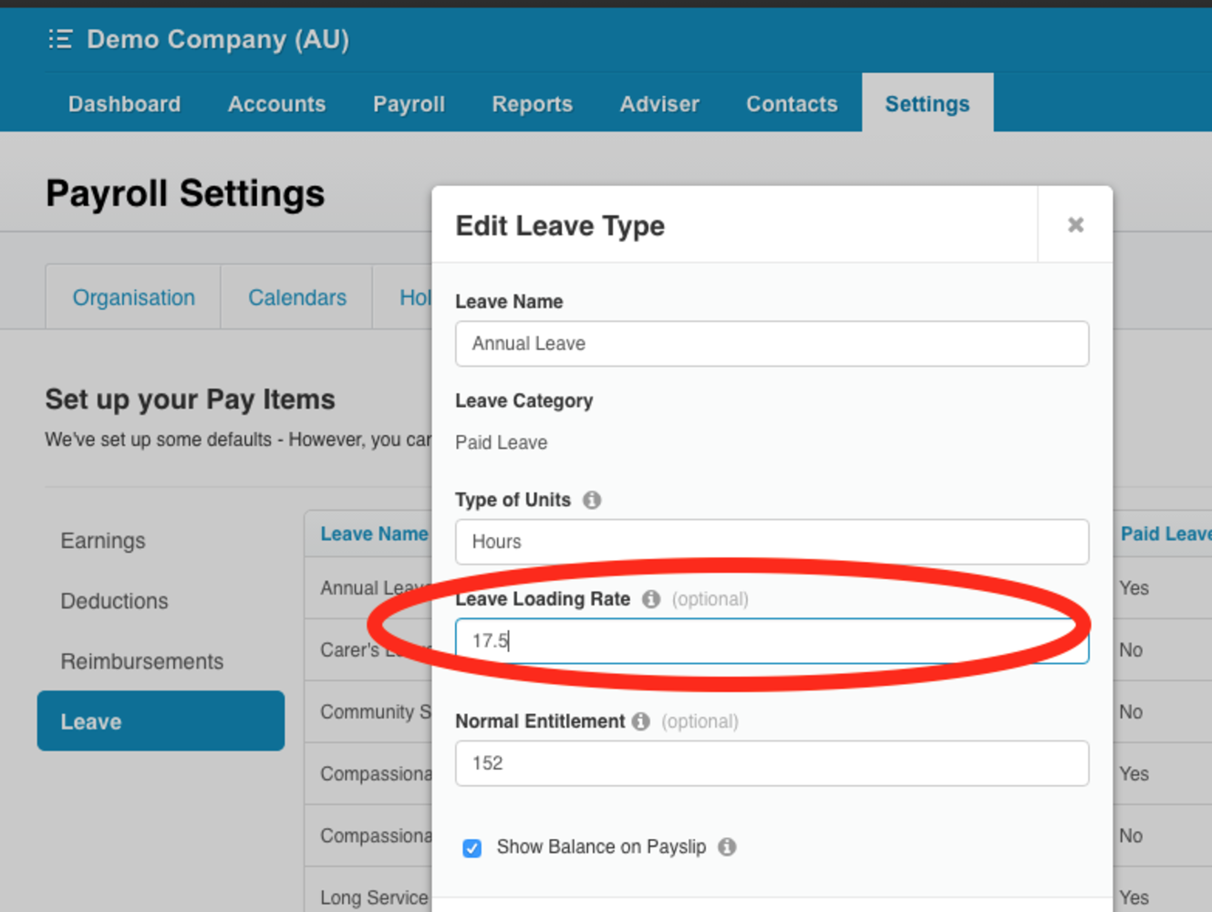This screenshot has height=912, width=1212.
Task: Edit the Annual Leave name field
Action: [x=772, y=344]
